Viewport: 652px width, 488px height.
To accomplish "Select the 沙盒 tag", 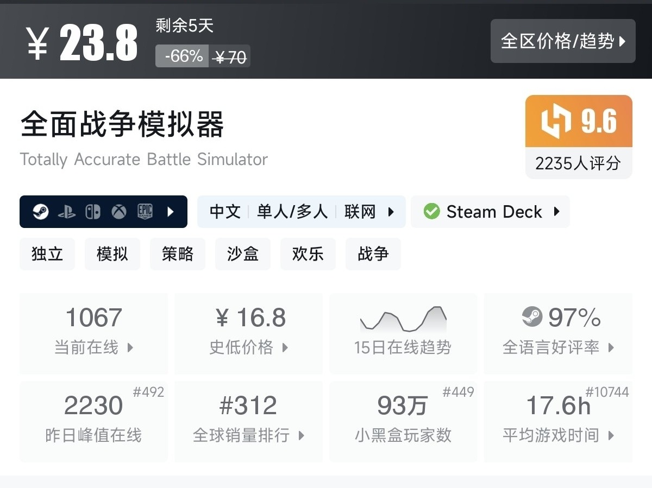I will point(243,254).
